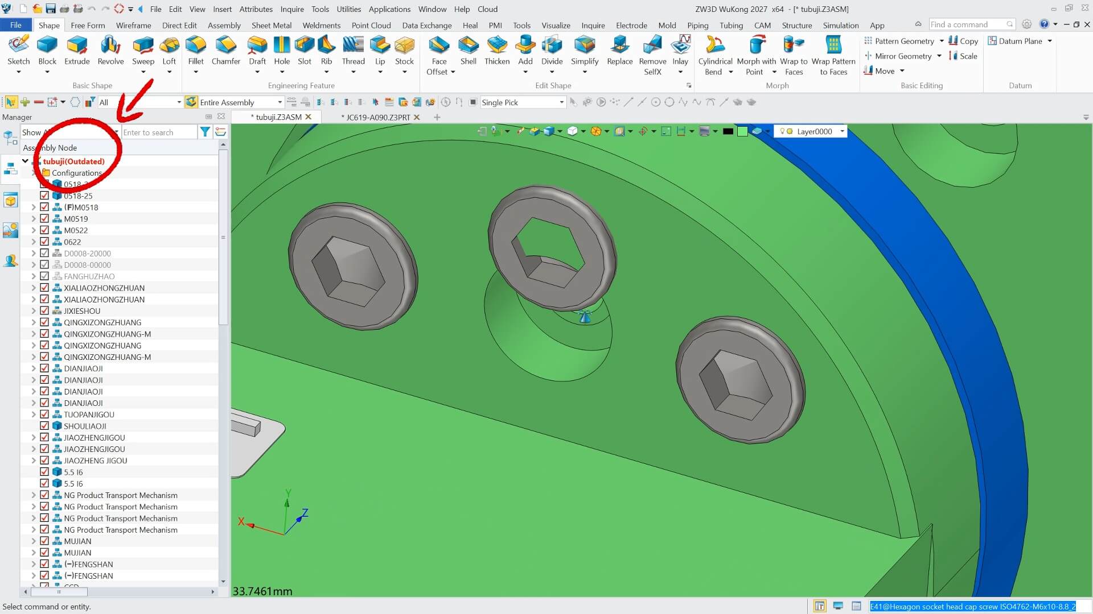
Task: Toggle the 0622 component checkbox
Action: pos(44,242)
